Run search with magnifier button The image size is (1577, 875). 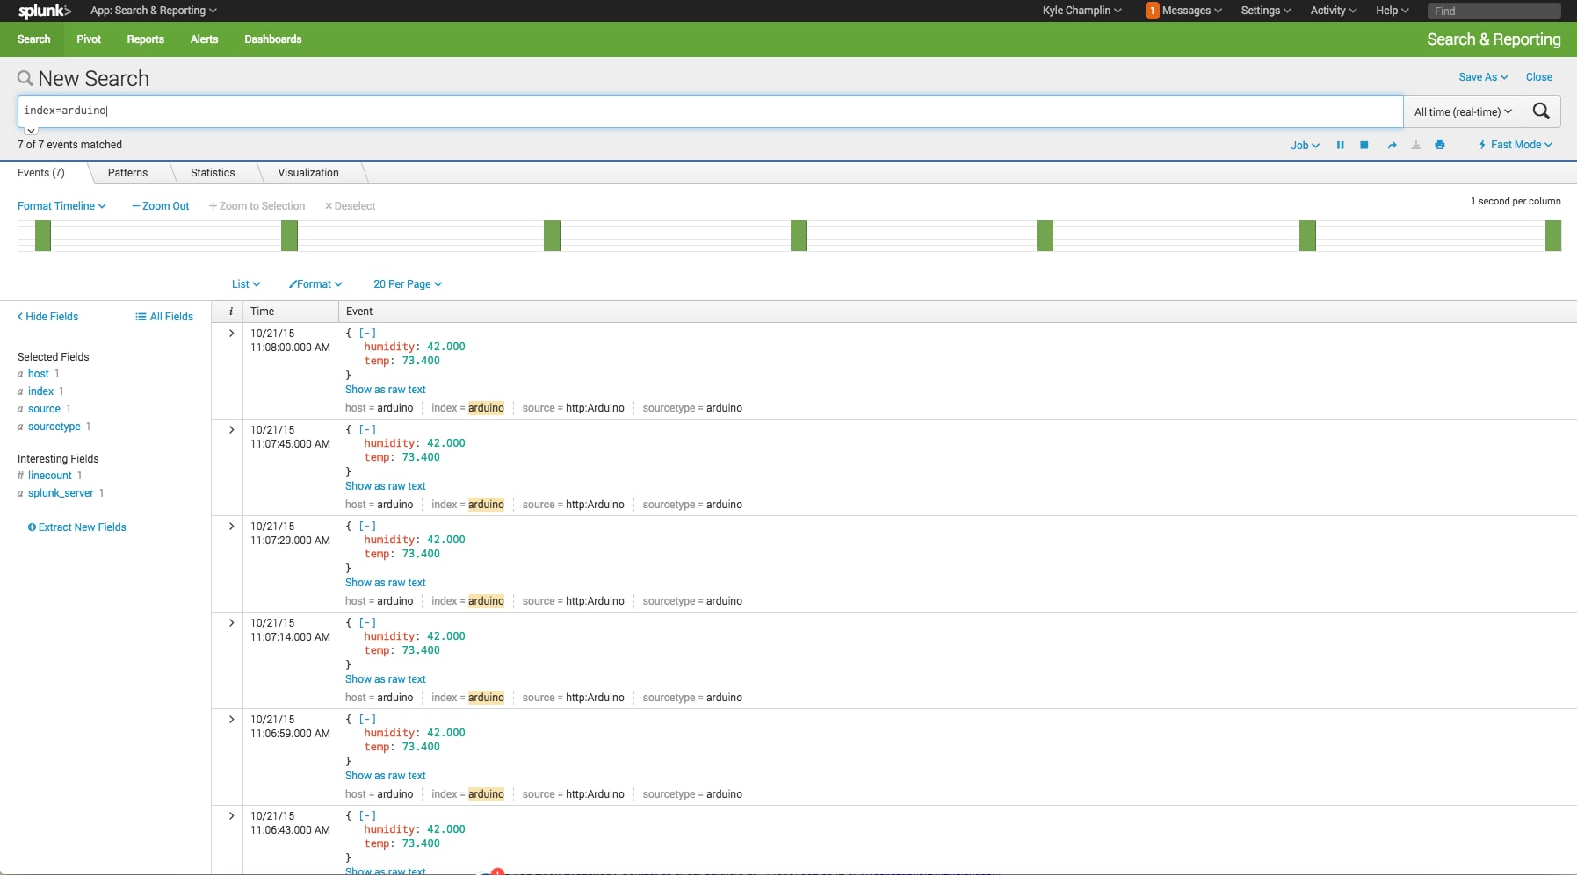click(x=1541, y=111)
